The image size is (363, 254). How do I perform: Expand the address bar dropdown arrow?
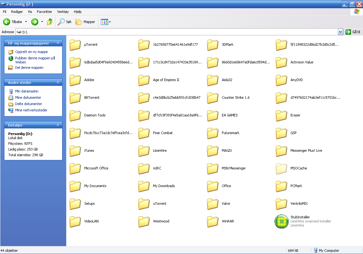tap(340, 32)
